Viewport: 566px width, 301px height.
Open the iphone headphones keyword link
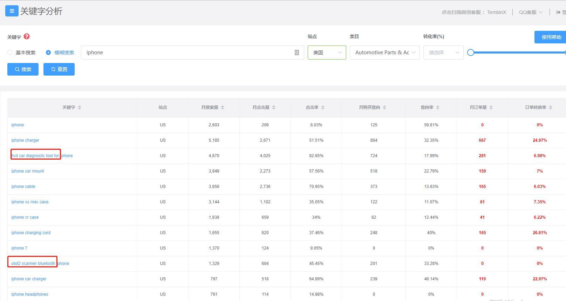pos(30,294)
